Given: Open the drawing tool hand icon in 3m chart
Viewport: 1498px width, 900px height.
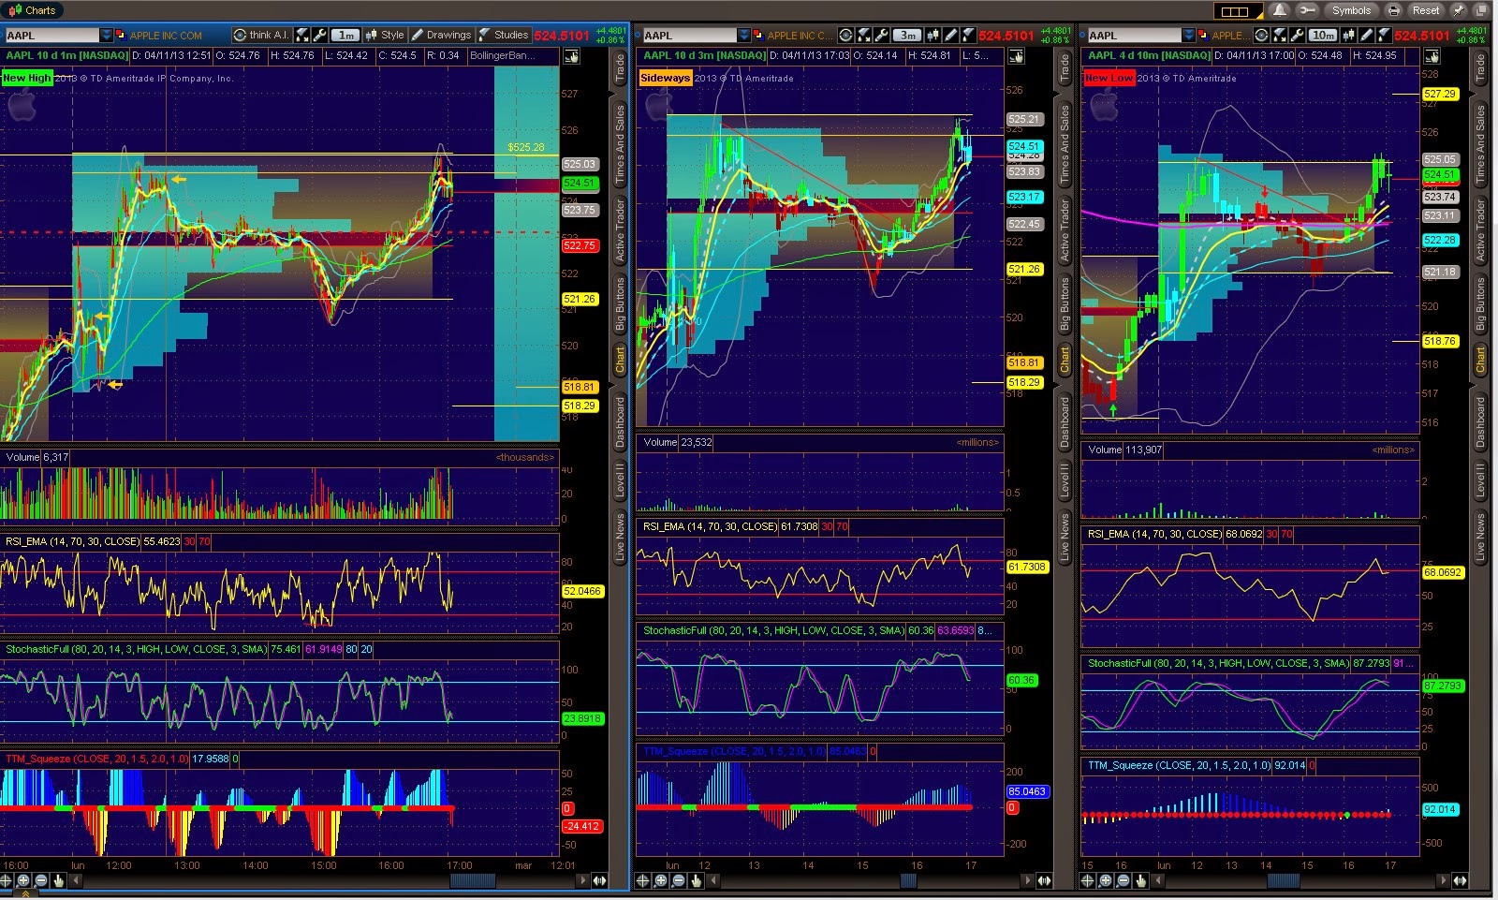Looking at the screenshot, I should (x=1016, y=56).
